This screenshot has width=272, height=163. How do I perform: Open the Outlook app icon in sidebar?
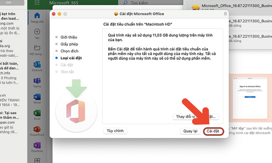37,64
